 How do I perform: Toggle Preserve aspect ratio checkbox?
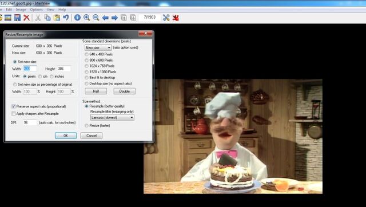click(x=14, y=106)
